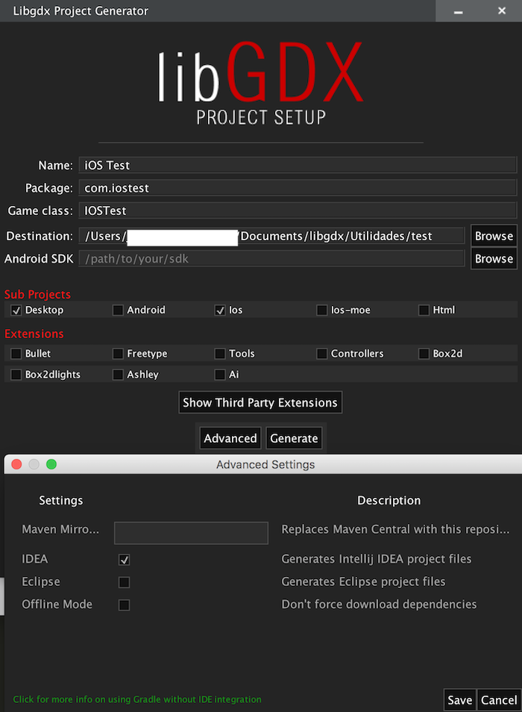Screen dimensions: 522x712
Task: Click the 'Maven Mirro...' label
Action: pyautogui.click(x=60, y=529)
